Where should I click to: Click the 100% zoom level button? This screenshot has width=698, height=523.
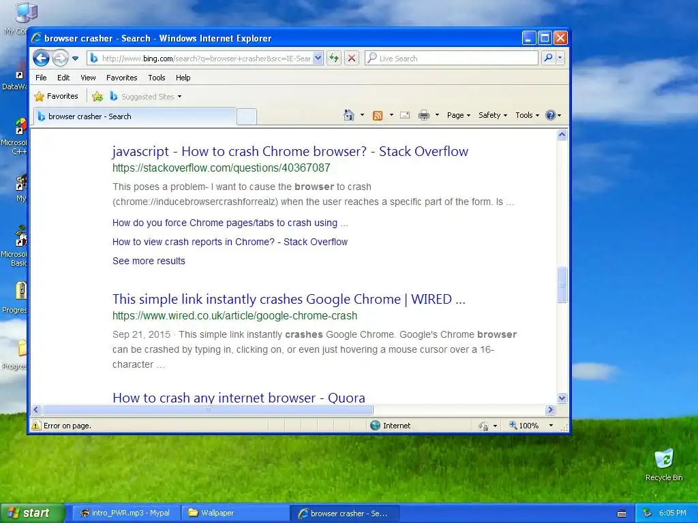[524, 426]
